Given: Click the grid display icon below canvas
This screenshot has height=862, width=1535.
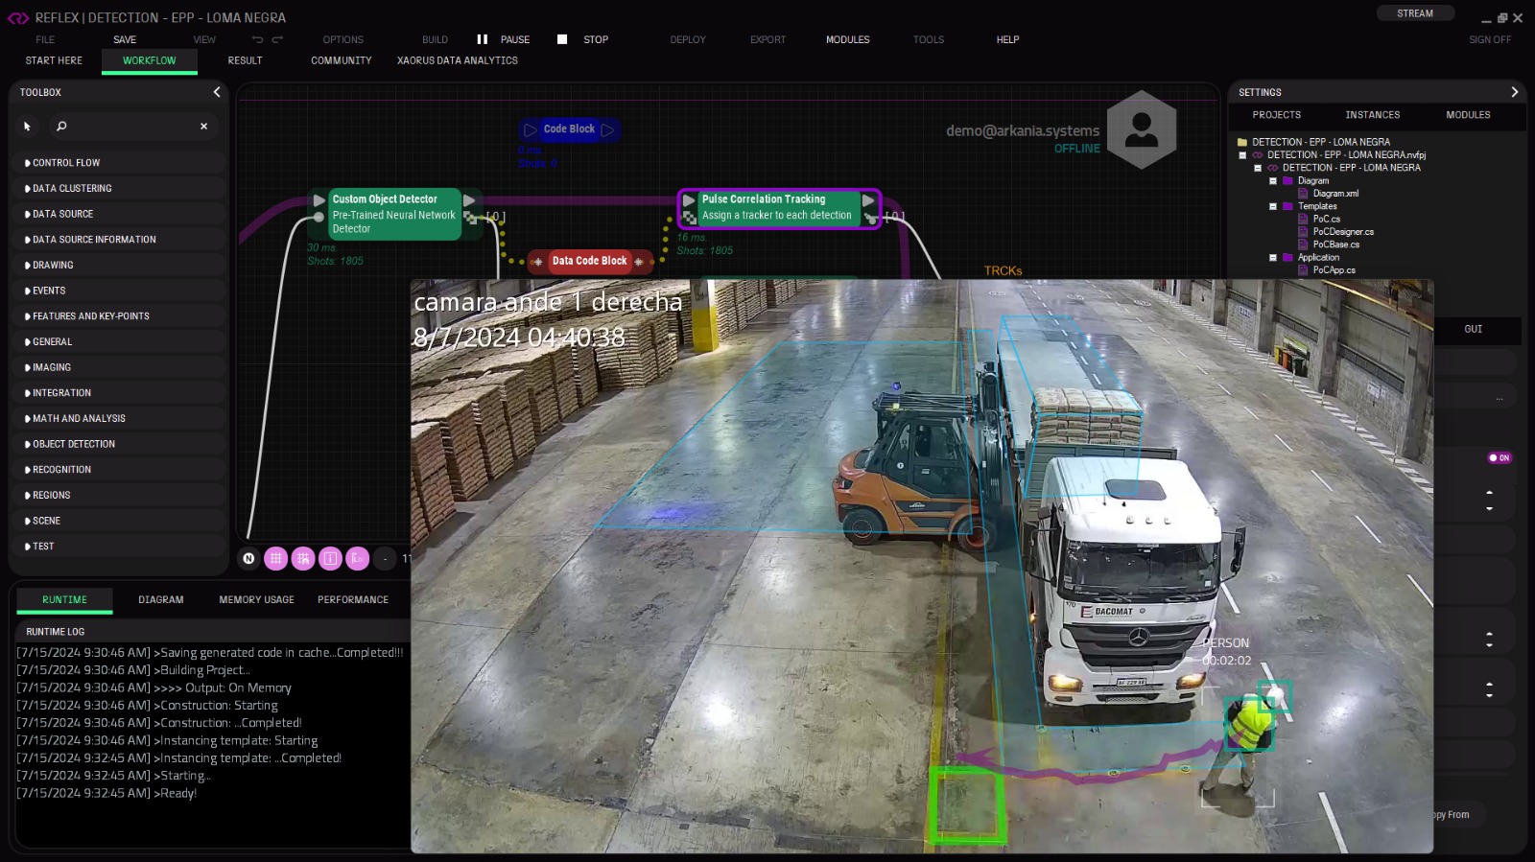Looking at the screenshot, I should 276,558.
